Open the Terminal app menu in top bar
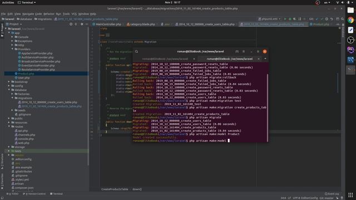 27,2
